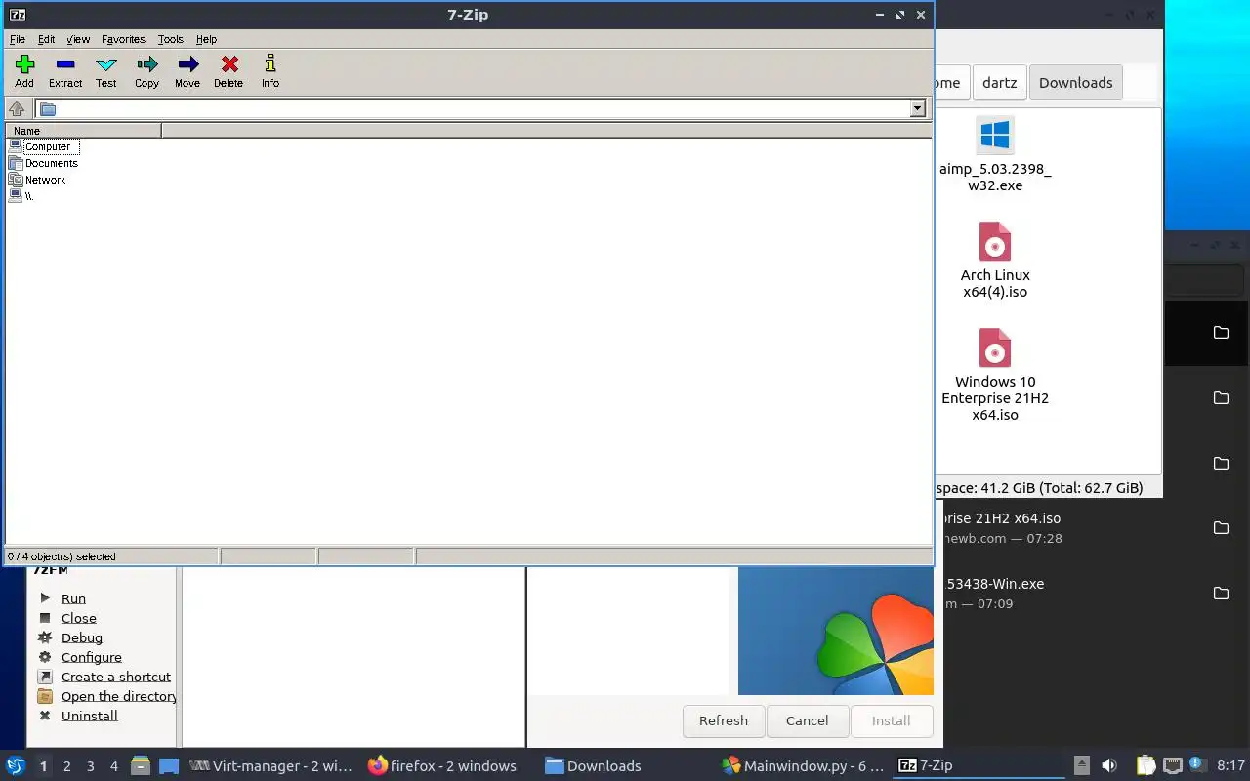Click the clipboard icon in the system tray
This screenshot has width=1250, height=781.
click(x=1146, y=766)
